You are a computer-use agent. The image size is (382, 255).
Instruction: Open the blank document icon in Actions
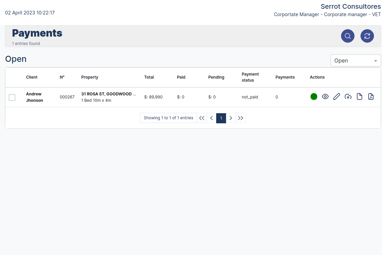tap(360, 97)
